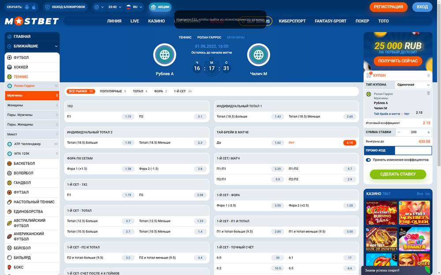The image size is (441, 275).
Task: Download the Android app via robot icon
Action: coord(27,7)
